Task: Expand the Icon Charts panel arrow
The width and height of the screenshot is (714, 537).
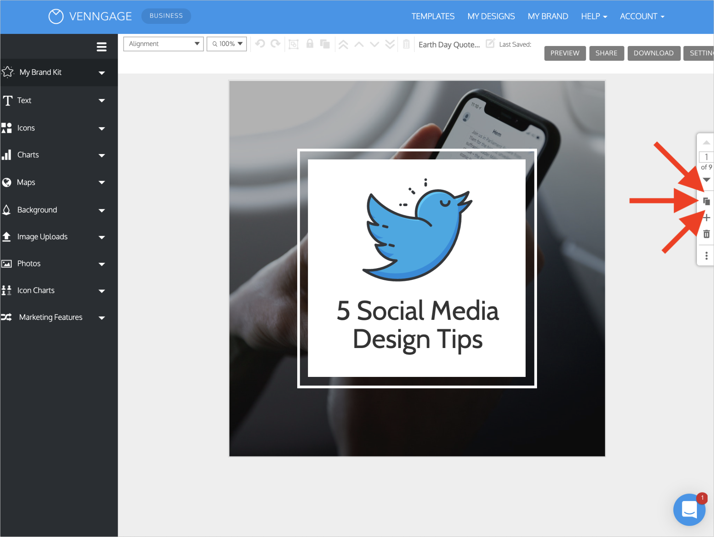Action: pyautogui.click(x=102, y=291)
